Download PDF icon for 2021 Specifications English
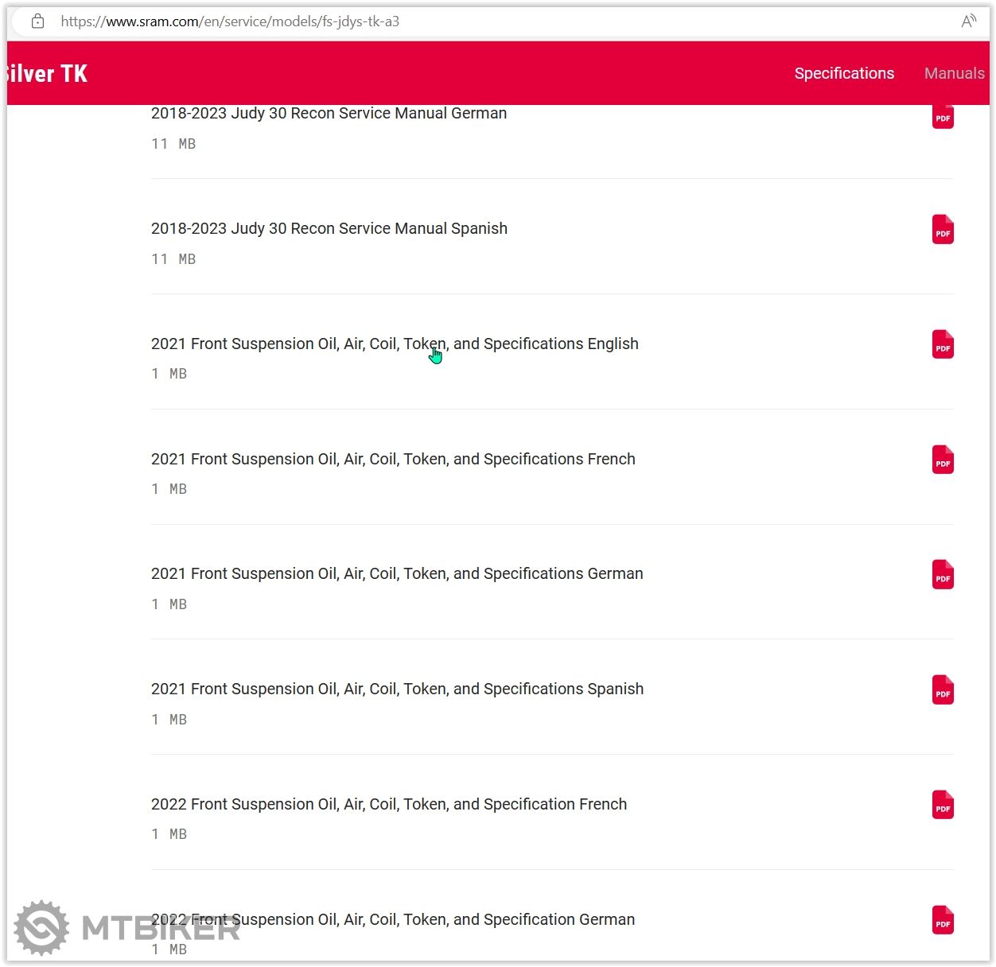The height and width of the screenshot is (967, 996). tap(943, 345)
